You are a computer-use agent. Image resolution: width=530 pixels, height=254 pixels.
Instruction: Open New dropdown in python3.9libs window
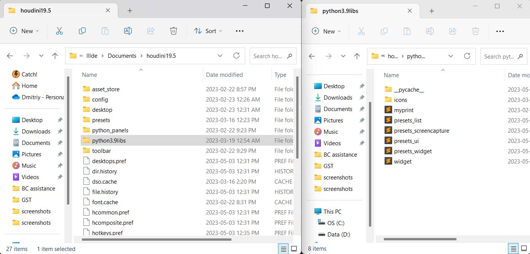coord(326,31)
